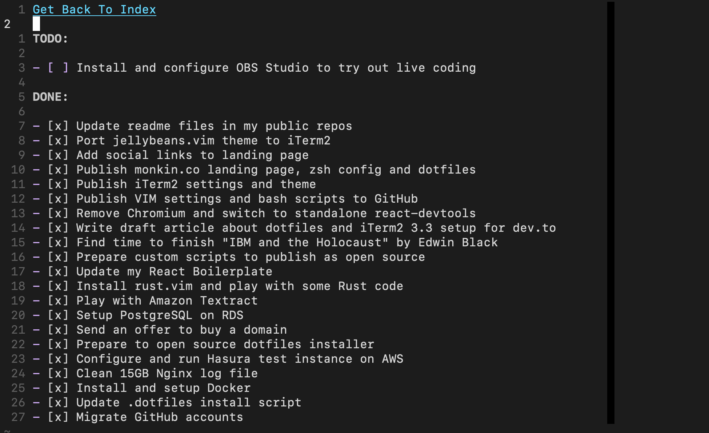
Task: Open the Get Back To Index link
Action: [94, 9]
